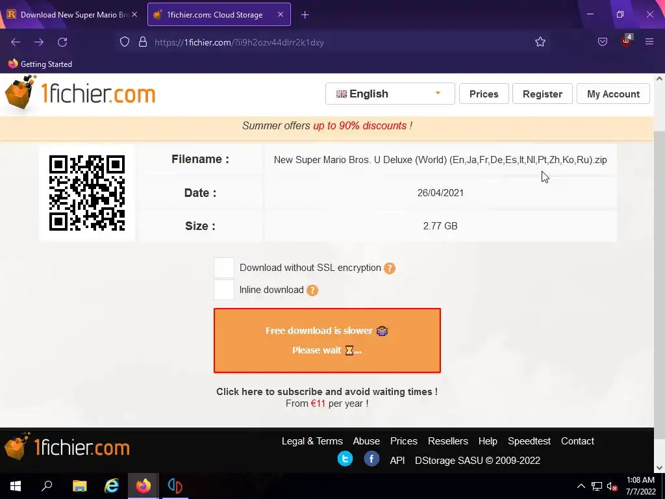Open My Account
Screen dimensions: 665x499
click(x=613, y=94)
